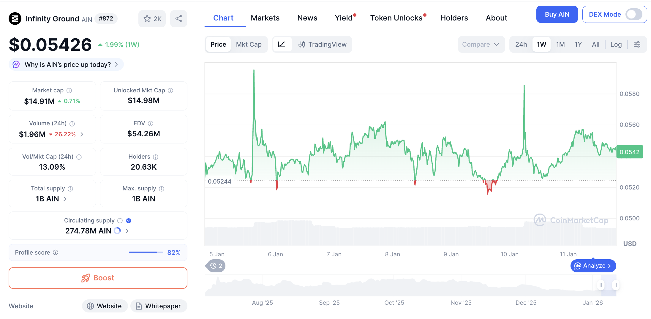
Task: Click info icon next to Profile score
Action: [56, 252]
